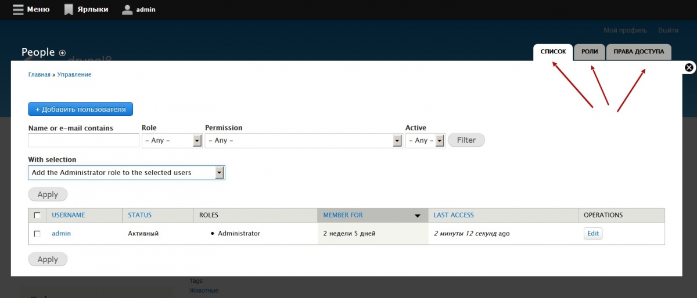The height and width of the screenshot is (298, 697).
Task: Switch to the Список tab
Action: tap(553, 52)
